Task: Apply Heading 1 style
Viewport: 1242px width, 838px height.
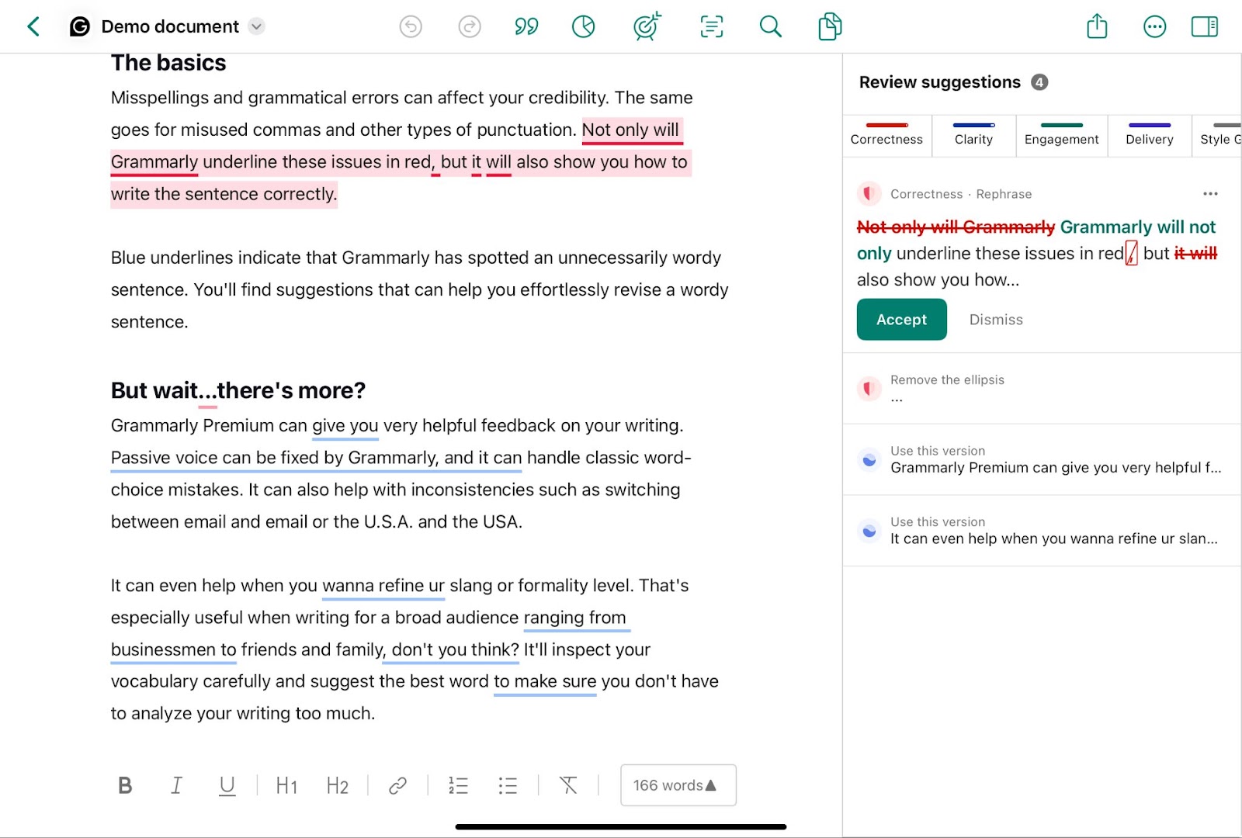Action: [286, 785]
